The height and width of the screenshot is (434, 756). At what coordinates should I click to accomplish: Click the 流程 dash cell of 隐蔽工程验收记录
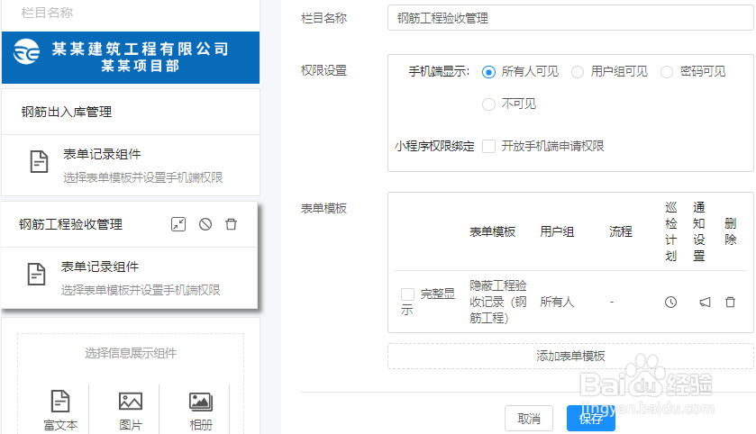612,302
